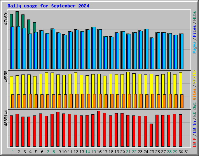Click the 'Files' legend label
Screen dimensions: 199x156
194,31
